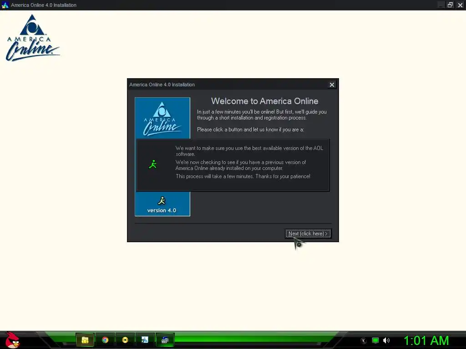Click the 'version 4.0' label
Image resolution: width=466 pixels, height=349 pixels.
[x=162, y=210]
